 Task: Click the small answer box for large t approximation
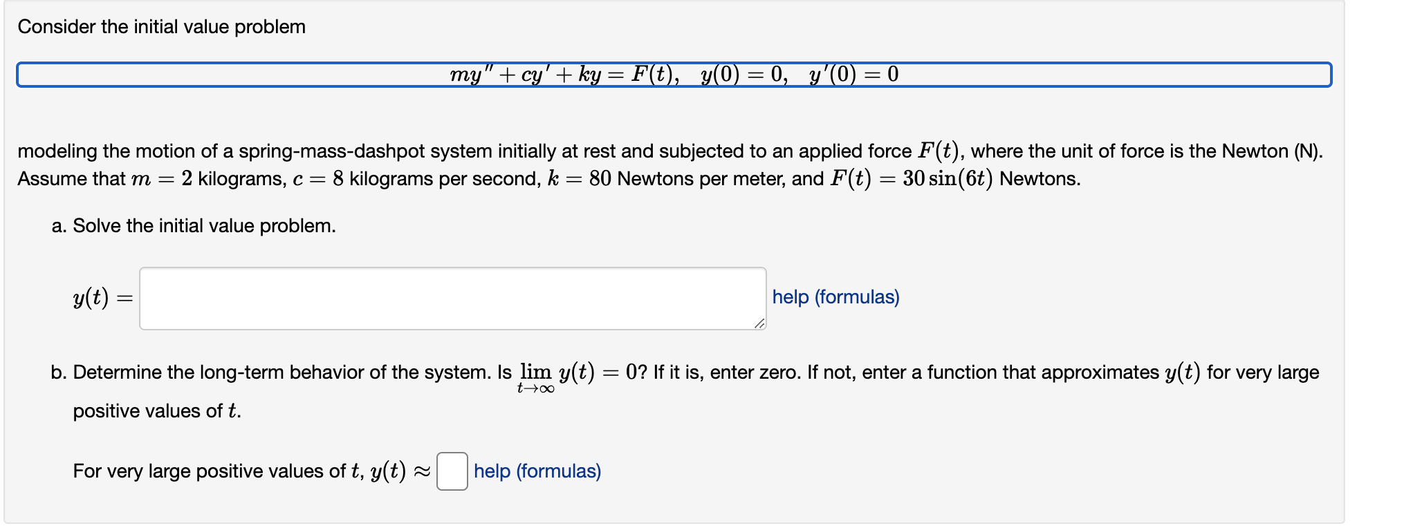point(452,473)
